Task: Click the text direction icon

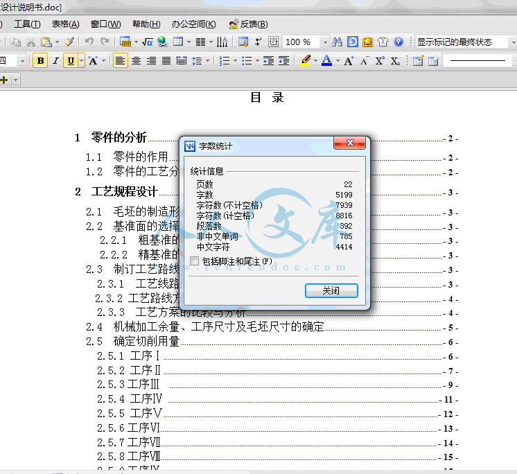Action: pos(222,42)
